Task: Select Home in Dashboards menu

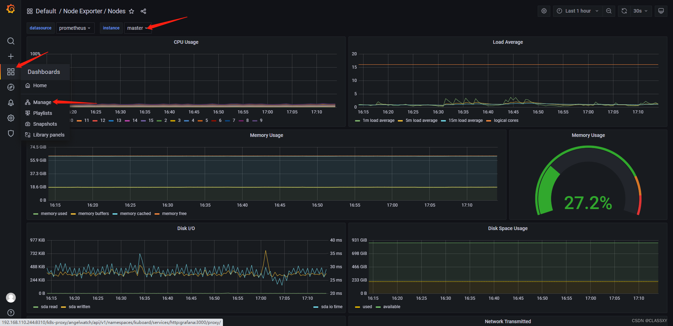Action: [40, 85]
